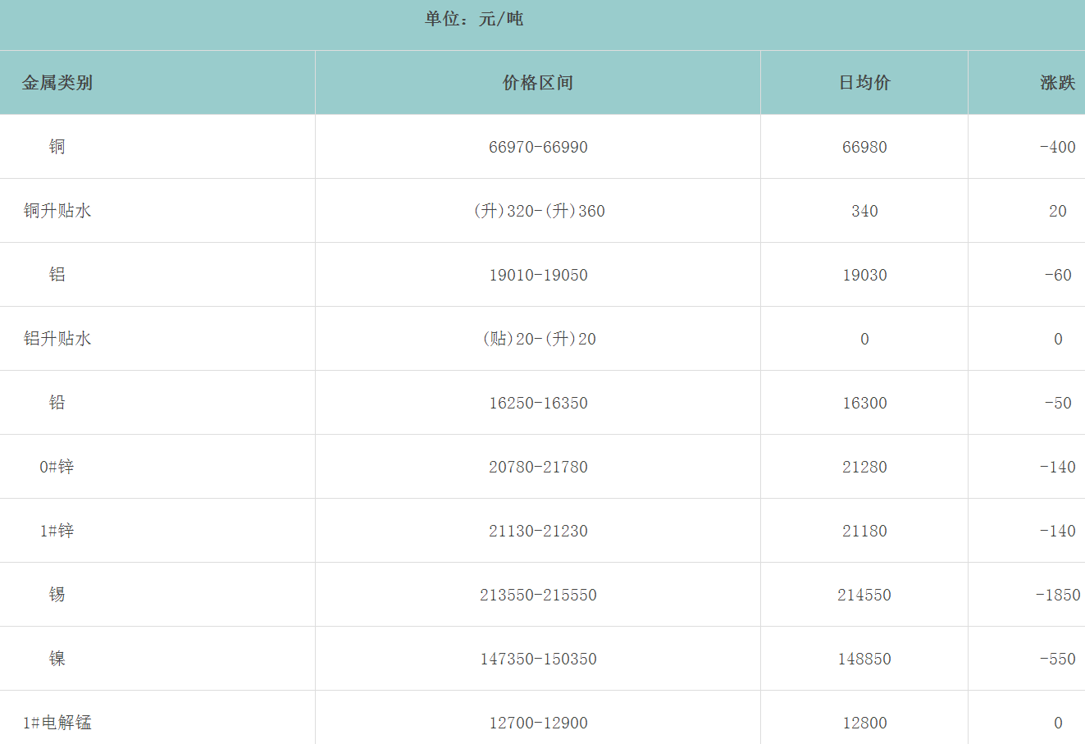Select the 1#锌 row label
1085x744 pixels.
click(x=57, y=531)
